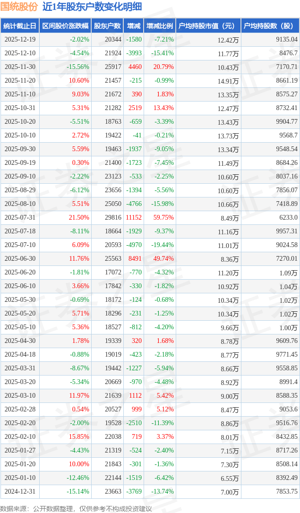Click the 11152 increase value cell
The width and height of the screenshot is (300, 513).
(x=133, y=218)
